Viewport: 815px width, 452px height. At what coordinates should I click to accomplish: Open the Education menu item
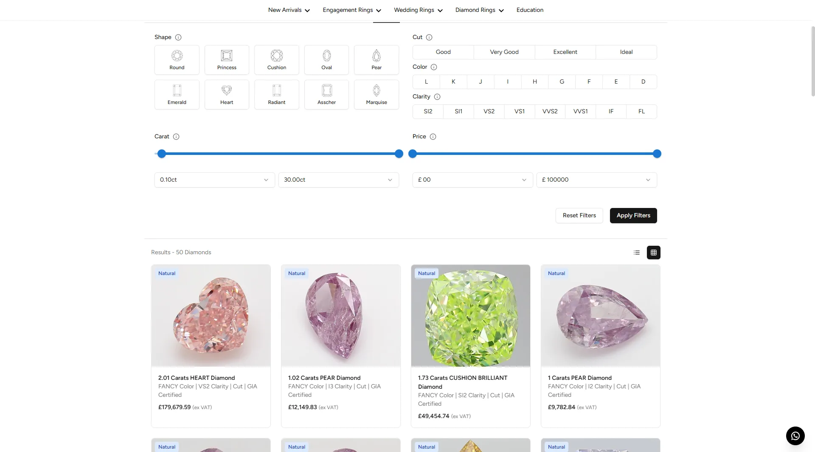pyautogui.click(x=530, y=10)
